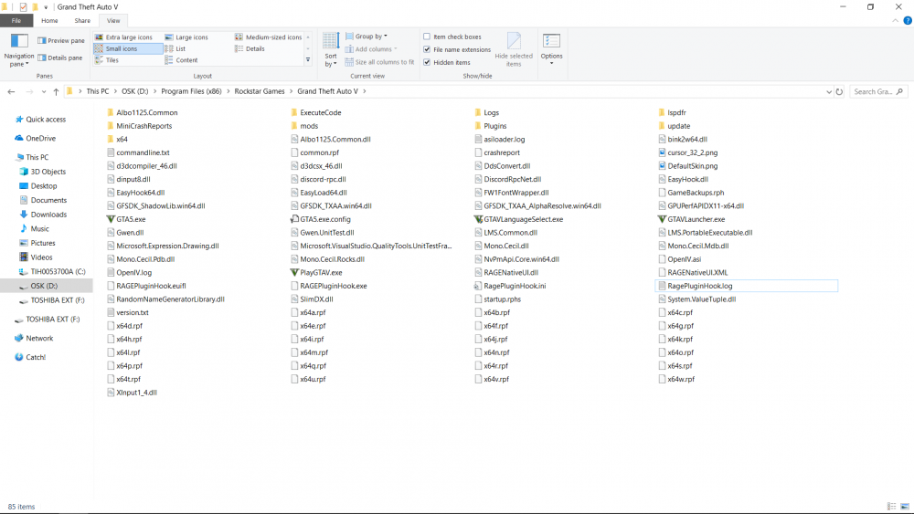The width and height of the screenshot is (914, 514).
Task: Switch to Home ribbon tab
Action: coord(49,20)
